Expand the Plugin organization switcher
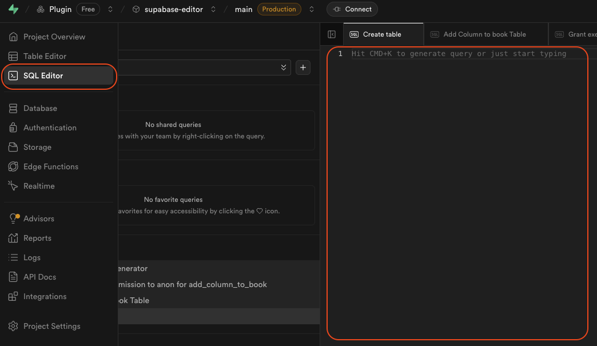Screen dimensions: 597x346 (110, 9)
